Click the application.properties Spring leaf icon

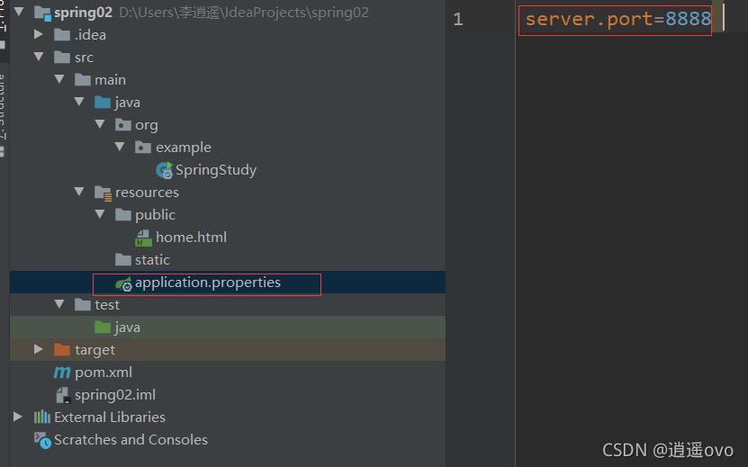pos(123,283)
